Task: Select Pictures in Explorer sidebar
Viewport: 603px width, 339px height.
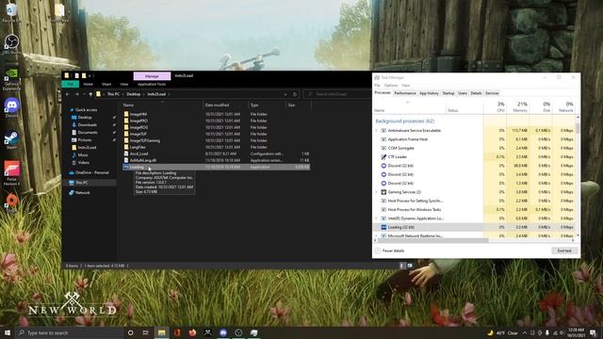Action: [x=85, y=140]
